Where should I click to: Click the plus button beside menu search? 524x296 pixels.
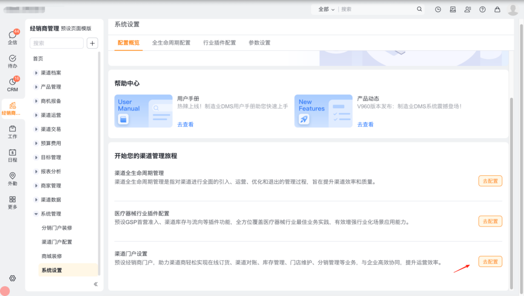pyautogui.click(x=93, y=43)
